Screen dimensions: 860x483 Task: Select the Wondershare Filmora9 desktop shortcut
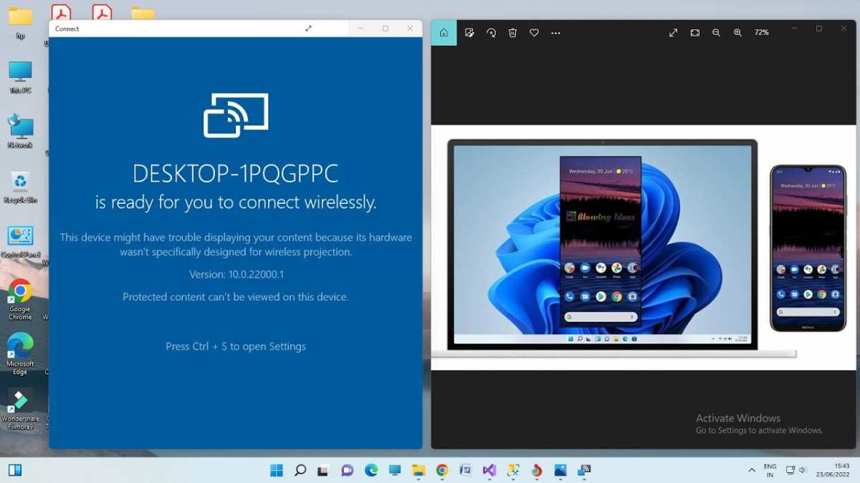[20, 409]
